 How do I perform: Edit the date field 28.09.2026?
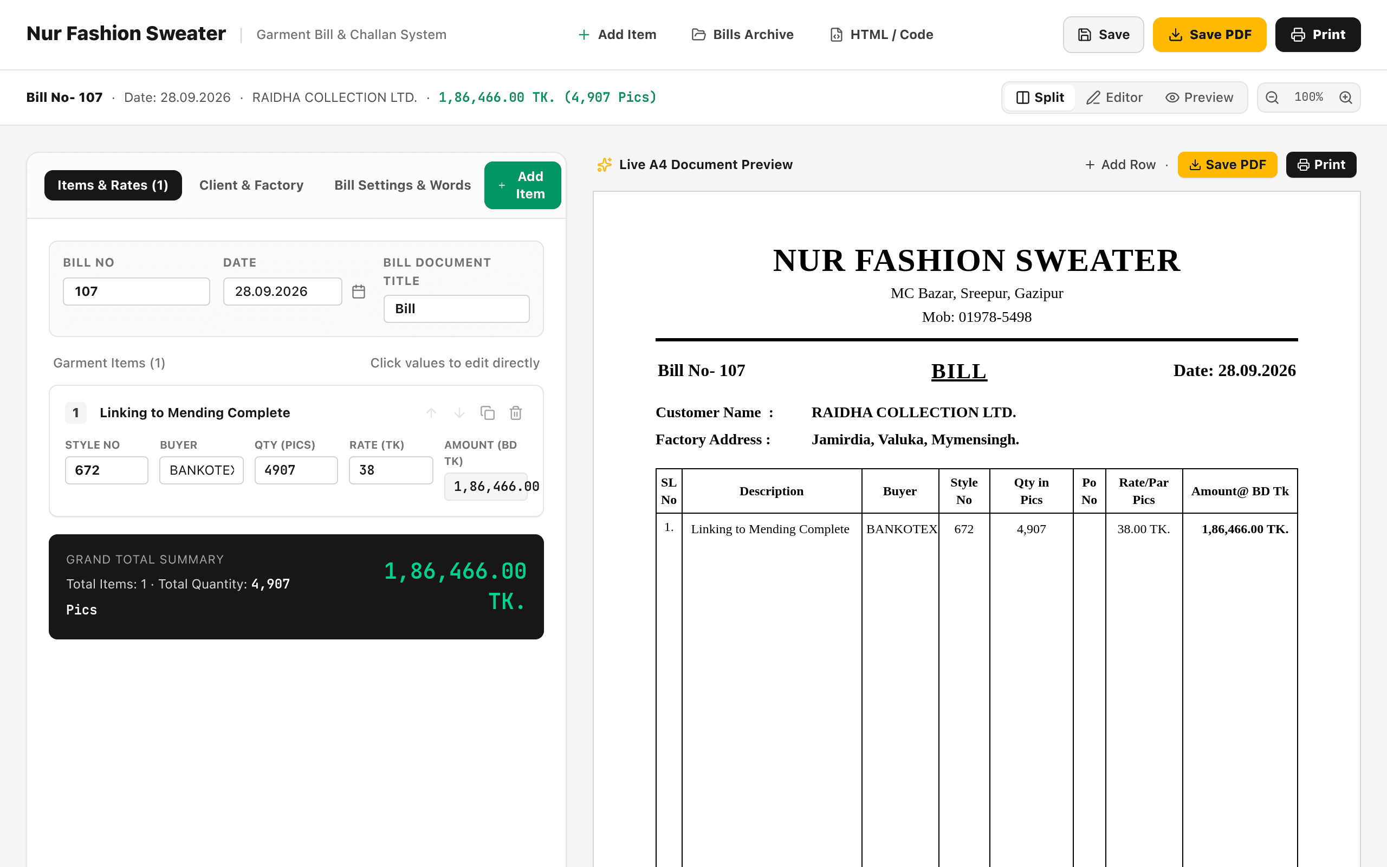pos(283,292)
